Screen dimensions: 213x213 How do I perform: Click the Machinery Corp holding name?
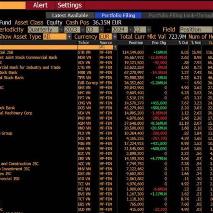point(16,113)
